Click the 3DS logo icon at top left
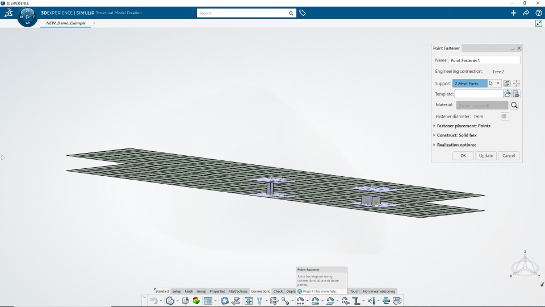Screen dimensions: 545x307 coord(9,13)
